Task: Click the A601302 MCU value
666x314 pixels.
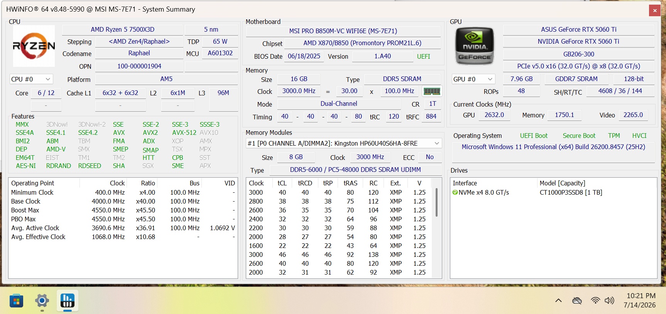Action: (x=220, y=53)
